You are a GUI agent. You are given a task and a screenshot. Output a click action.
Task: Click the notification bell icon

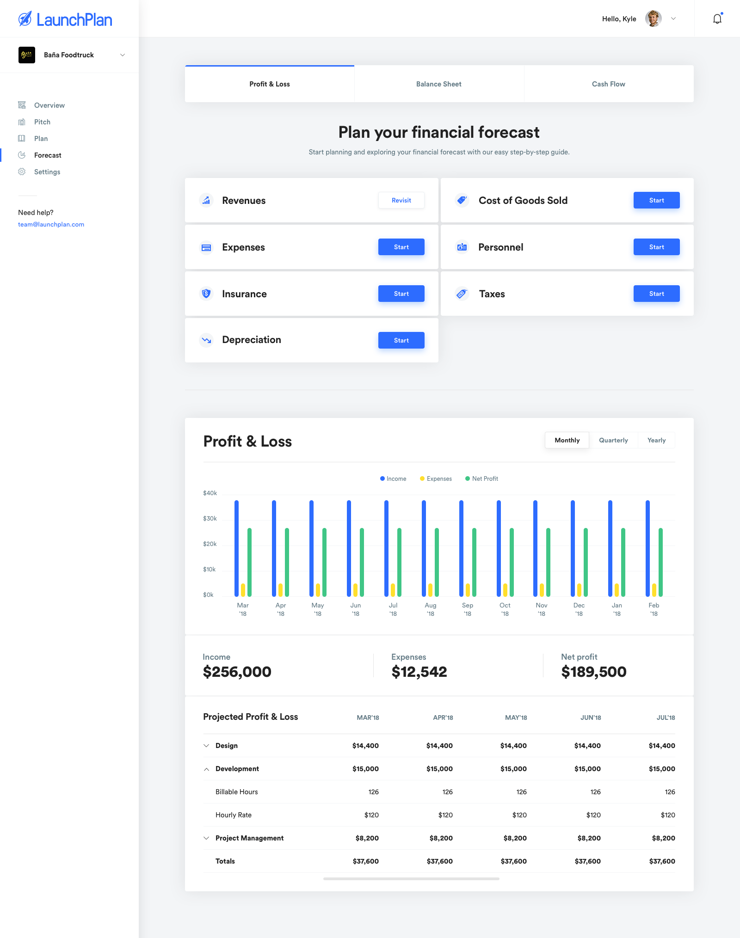pyautogui.click(x=717, y=19)
